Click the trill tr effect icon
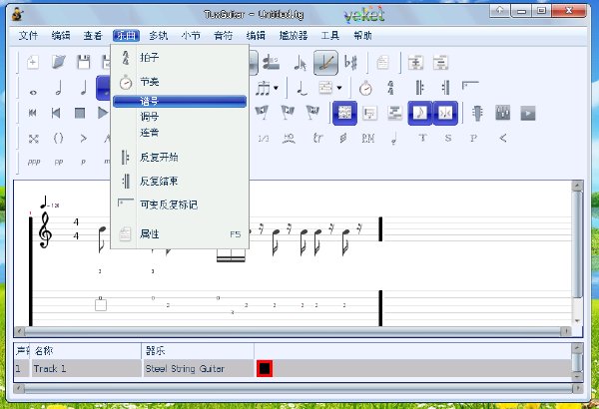Image resolution: width=599 pixels, height=409 pixels. pos(317,138)
